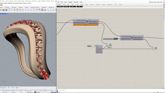Click the swatch material component icon
165x93 pixels.
(99, 49)
